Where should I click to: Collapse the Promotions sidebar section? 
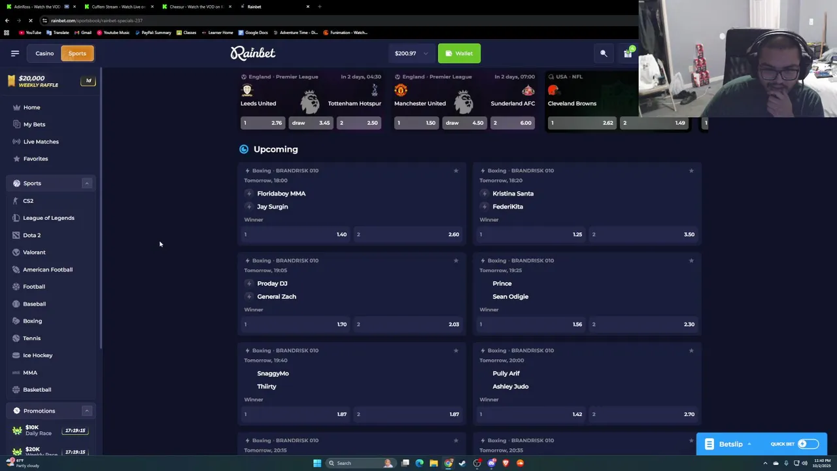coord(86,411)
